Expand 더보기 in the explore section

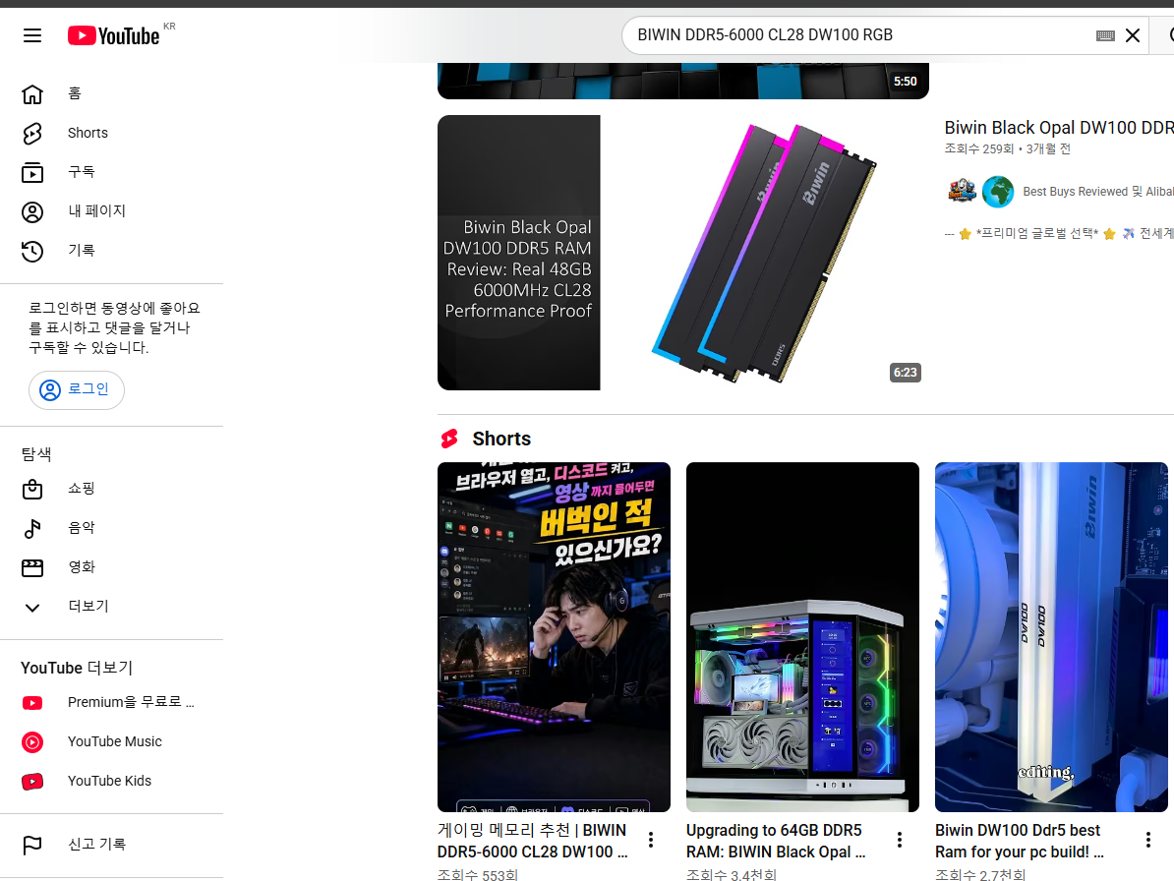tap(111, 607)
